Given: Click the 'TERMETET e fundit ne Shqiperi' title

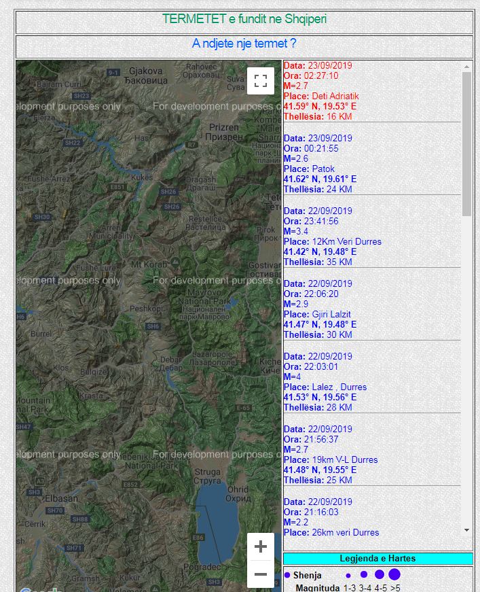Looking at the screenshot, I should 244,19.
